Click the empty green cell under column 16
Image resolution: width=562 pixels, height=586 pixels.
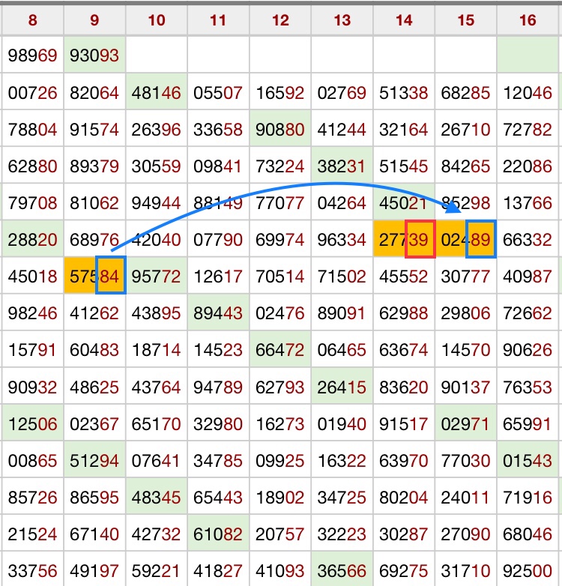coord(528,55)
